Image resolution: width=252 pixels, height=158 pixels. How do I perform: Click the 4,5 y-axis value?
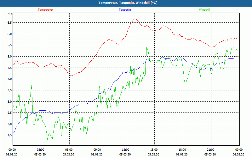click(x=9, y=68)
